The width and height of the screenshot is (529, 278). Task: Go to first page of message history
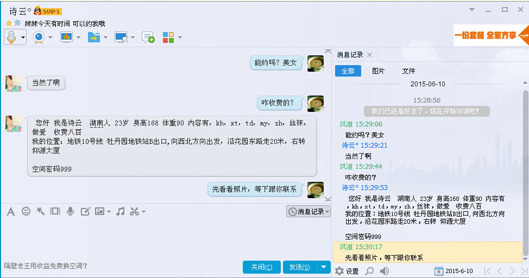coord(487,271)
